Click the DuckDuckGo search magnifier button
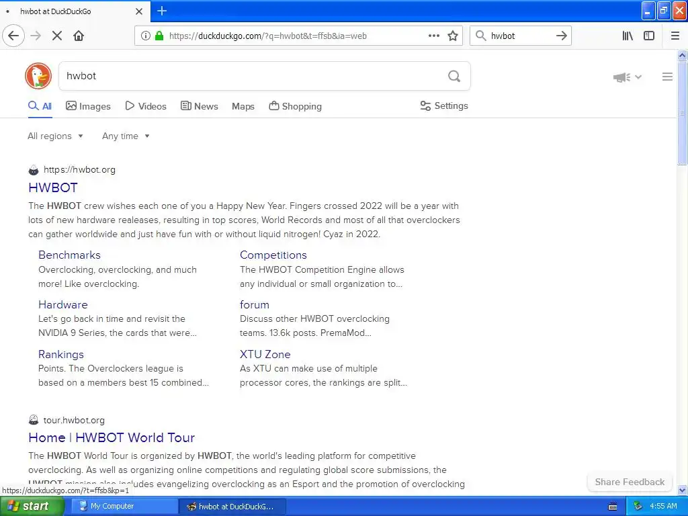Screen dimensions: 688x516 (x=454, y=77)
